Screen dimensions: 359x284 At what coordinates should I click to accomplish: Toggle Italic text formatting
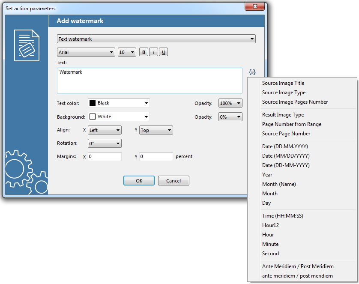pyautogui.click(x=153, y=52)
